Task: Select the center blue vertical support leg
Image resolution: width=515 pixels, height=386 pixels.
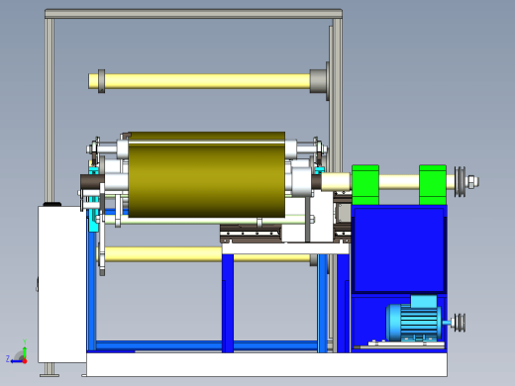Action: pyautogui.click(x=228, y=303)
